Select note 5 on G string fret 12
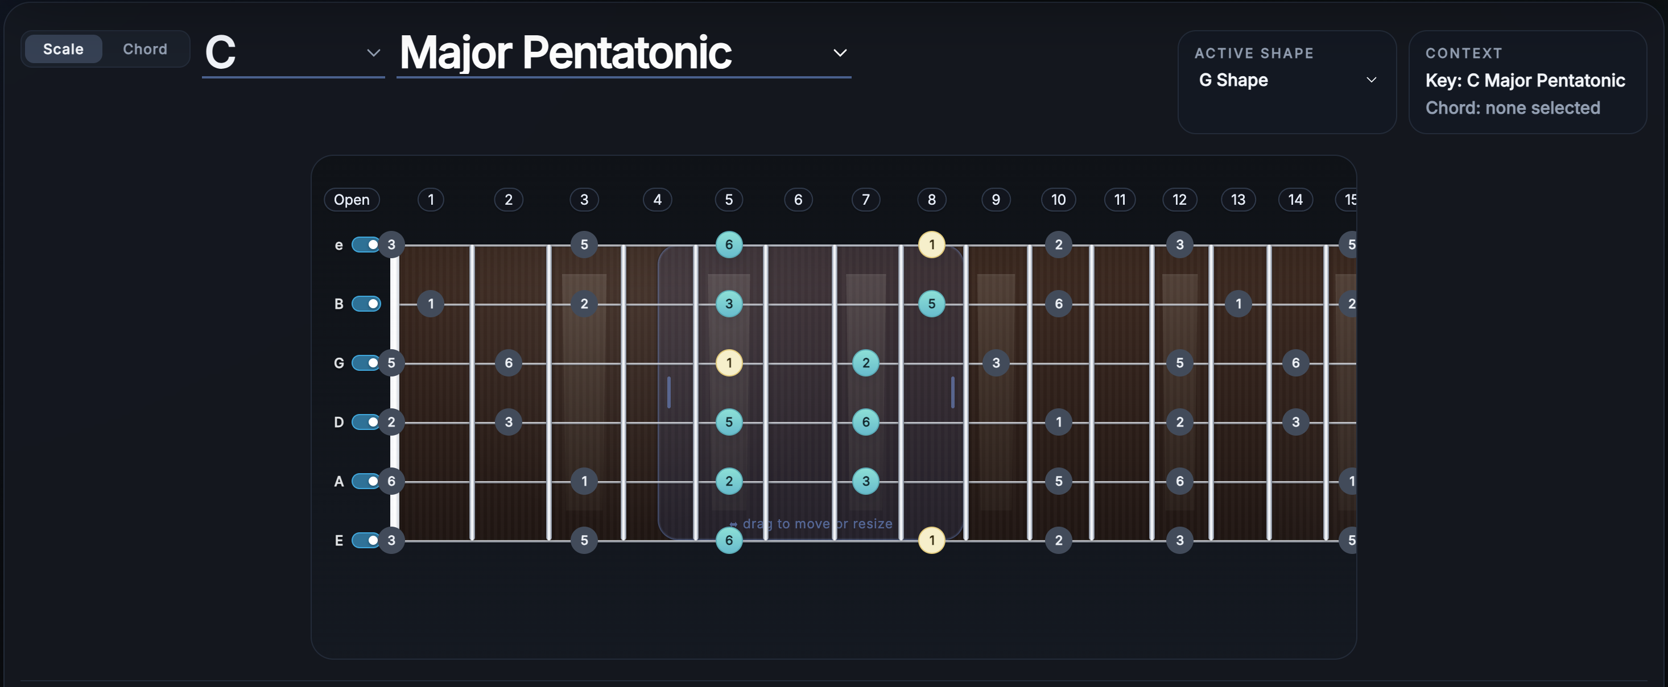This screenshot has width=1668, height=687. (x=1180, y=363)
